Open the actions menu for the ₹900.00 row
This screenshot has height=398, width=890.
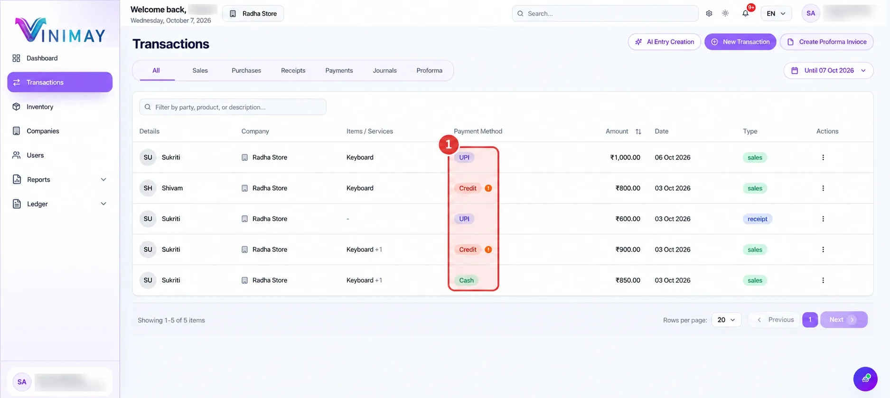tap(823, 250)
